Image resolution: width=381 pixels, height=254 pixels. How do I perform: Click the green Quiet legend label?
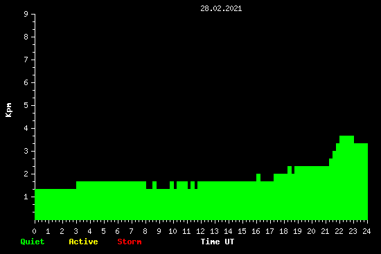[33, 242]
